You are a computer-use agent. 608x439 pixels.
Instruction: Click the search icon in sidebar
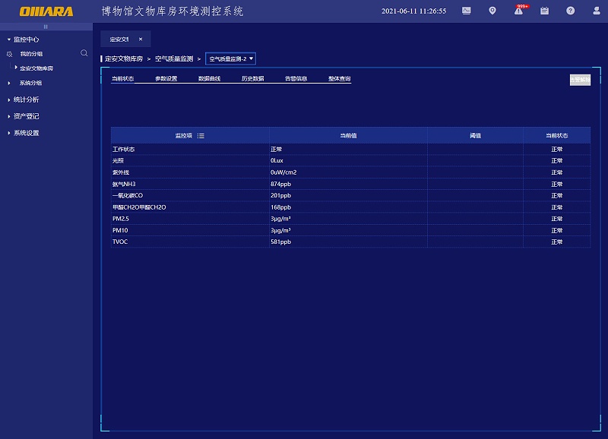click(84, 53)
